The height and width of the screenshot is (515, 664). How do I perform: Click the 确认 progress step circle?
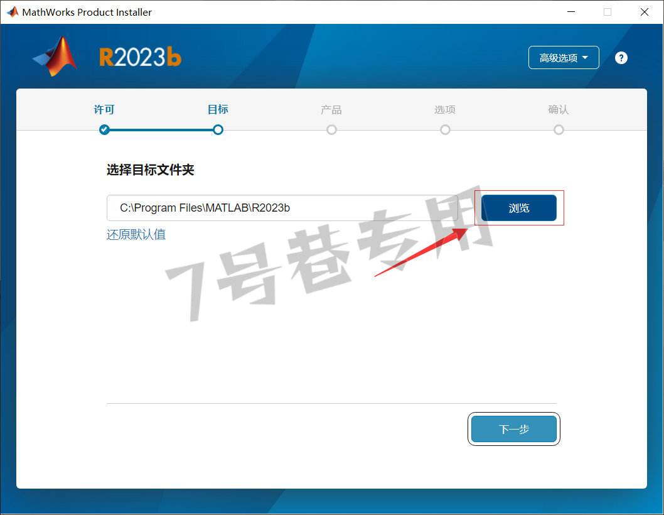click(x=559, y=130)
